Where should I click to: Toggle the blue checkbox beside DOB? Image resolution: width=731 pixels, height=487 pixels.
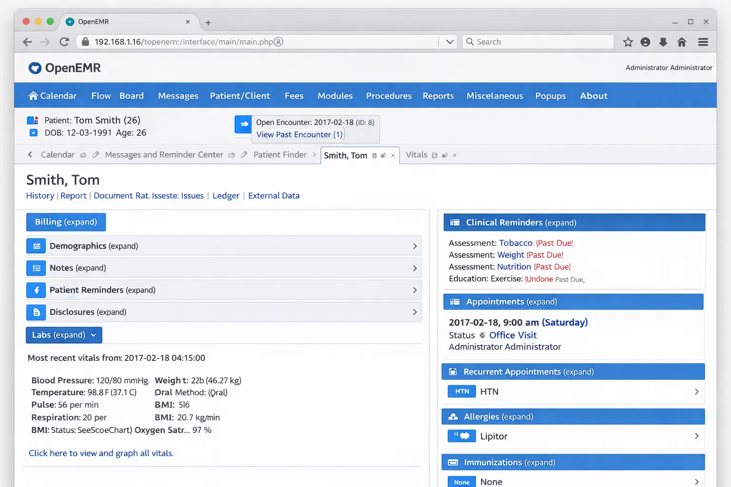click(33, 133)
